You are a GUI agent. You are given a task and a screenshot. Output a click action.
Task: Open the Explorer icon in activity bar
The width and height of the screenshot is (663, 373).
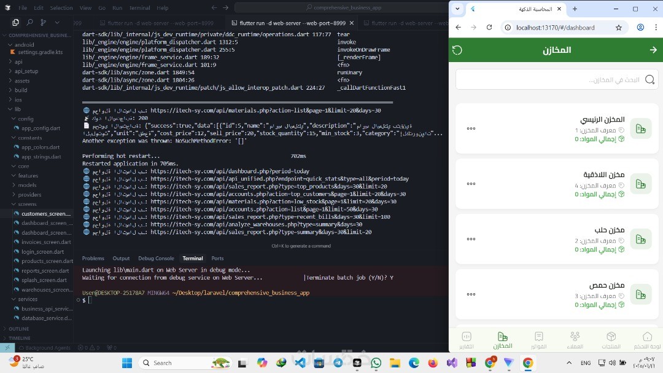[15, 23]
